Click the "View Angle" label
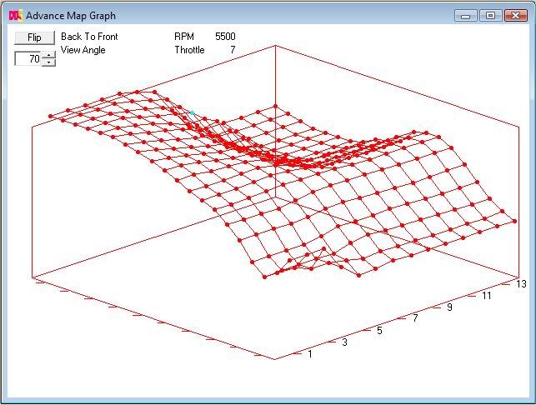This screenshot has height=405, width=536. pyautogui.click(x=83, y=50)
